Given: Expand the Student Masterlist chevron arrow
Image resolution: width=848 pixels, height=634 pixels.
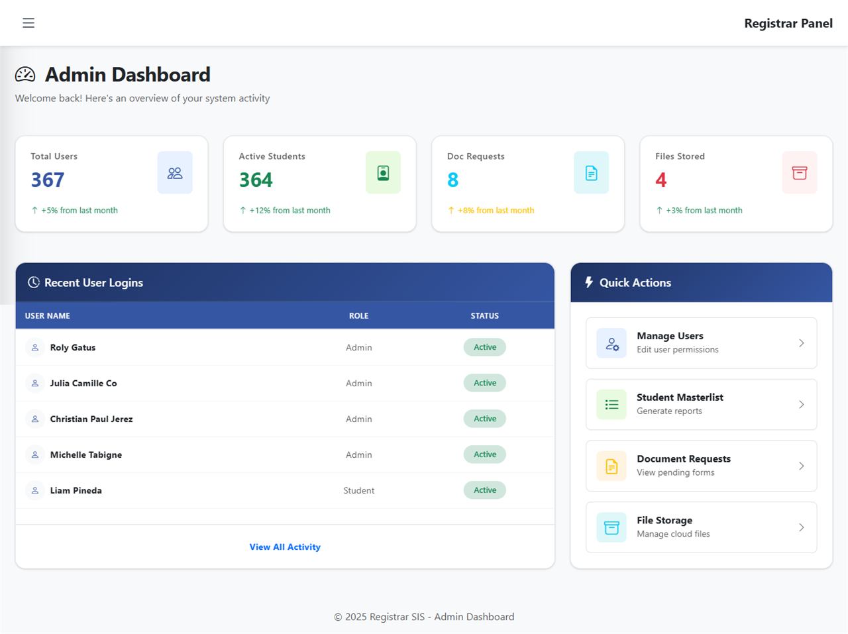Looking at the screenshot, I should 802,405.
